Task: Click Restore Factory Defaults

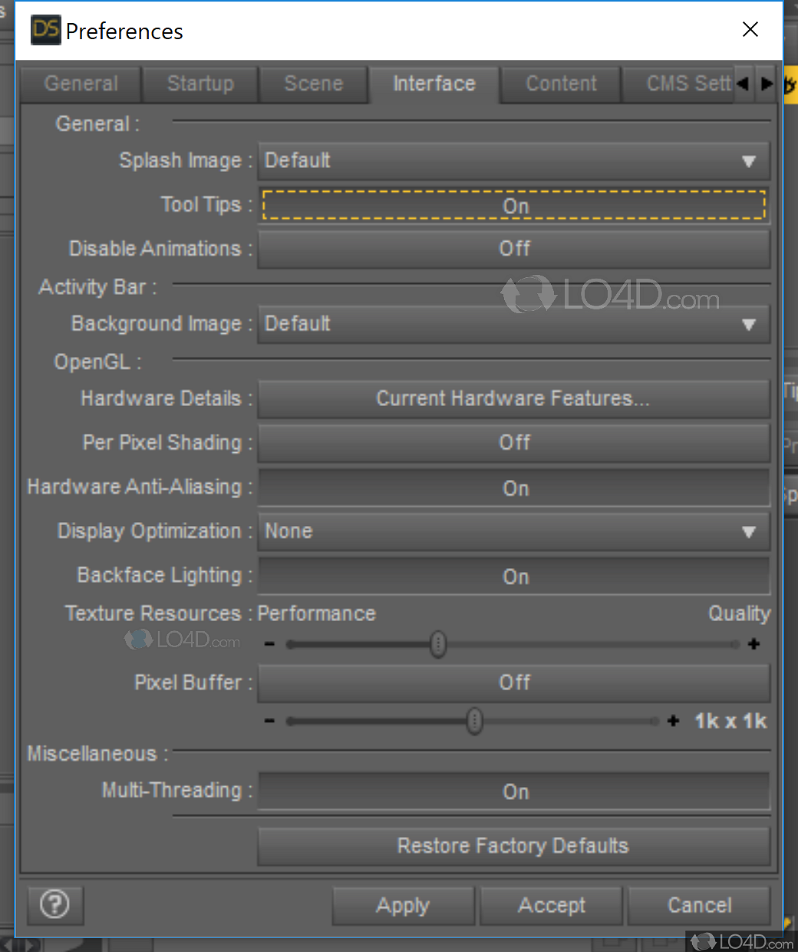Action: point(514,846)
